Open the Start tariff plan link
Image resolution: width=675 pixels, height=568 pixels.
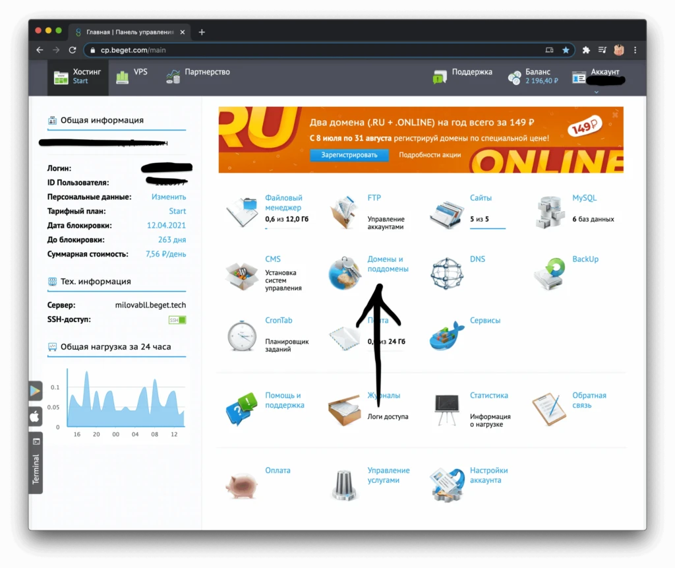click(177, 211)
